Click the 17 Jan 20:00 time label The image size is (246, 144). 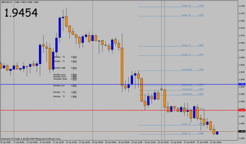85,142
